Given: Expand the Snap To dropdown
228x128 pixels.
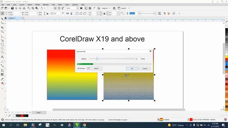Looking at the screenshot, I should tap(110, 8).
